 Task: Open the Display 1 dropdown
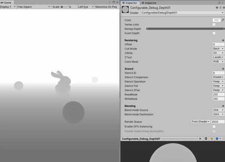[x=8, y=7]
